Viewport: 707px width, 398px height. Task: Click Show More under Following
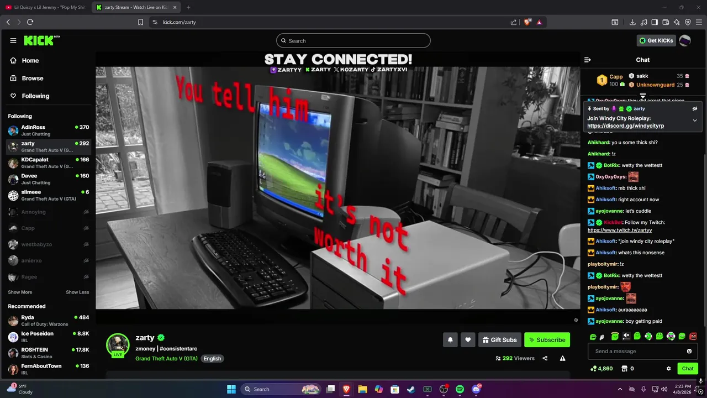[20, 292]
